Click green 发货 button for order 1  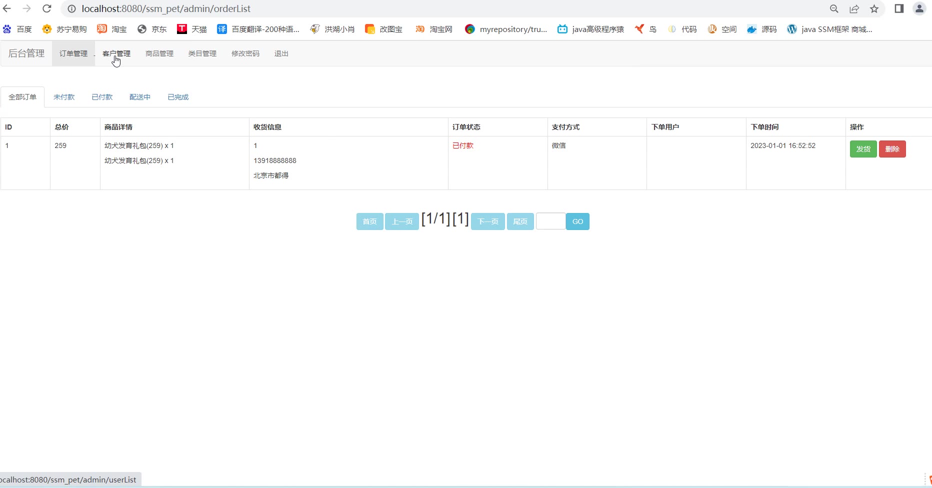tap(863, 149)
